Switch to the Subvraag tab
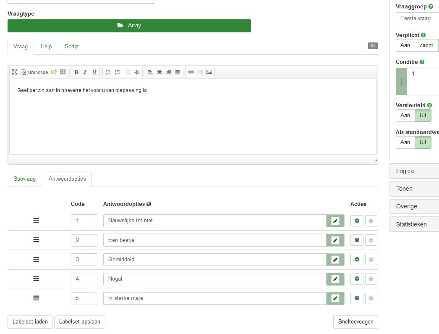439x334 pixels. 25,179
